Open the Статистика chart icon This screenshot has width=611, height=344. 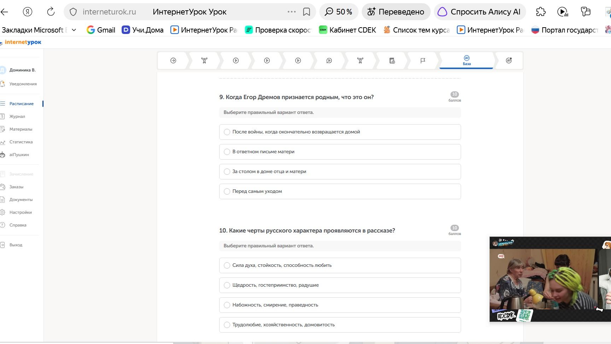[x=2, y=142]
